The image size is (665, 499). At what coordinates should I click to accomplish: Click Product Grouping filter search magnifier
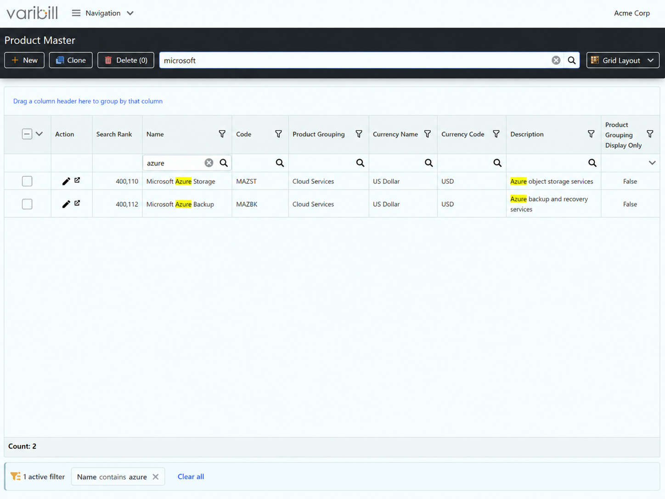(x=361, y=163)
